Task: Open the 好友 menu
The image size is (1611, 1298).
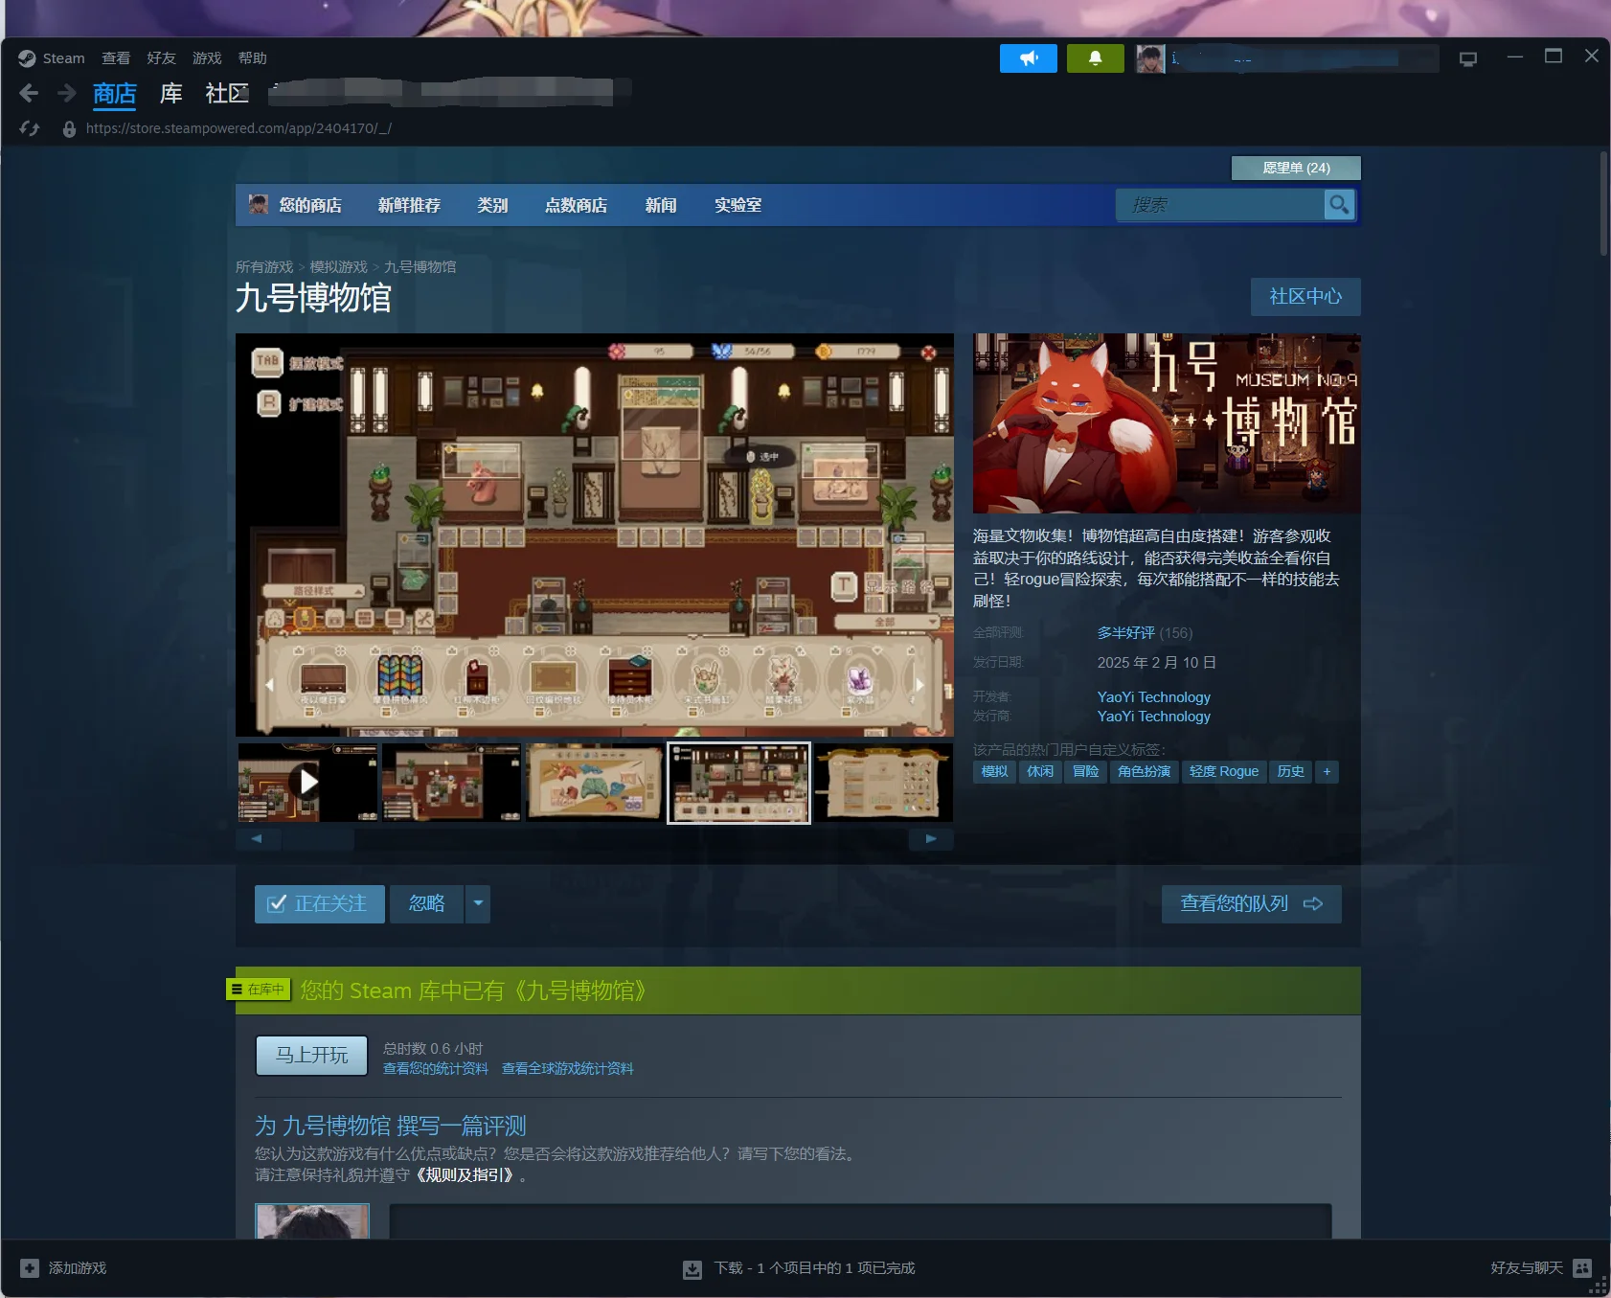Action: (161, 58)
